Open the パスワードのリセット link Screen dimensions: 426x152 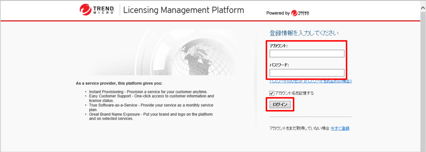[x=310, y=81]
